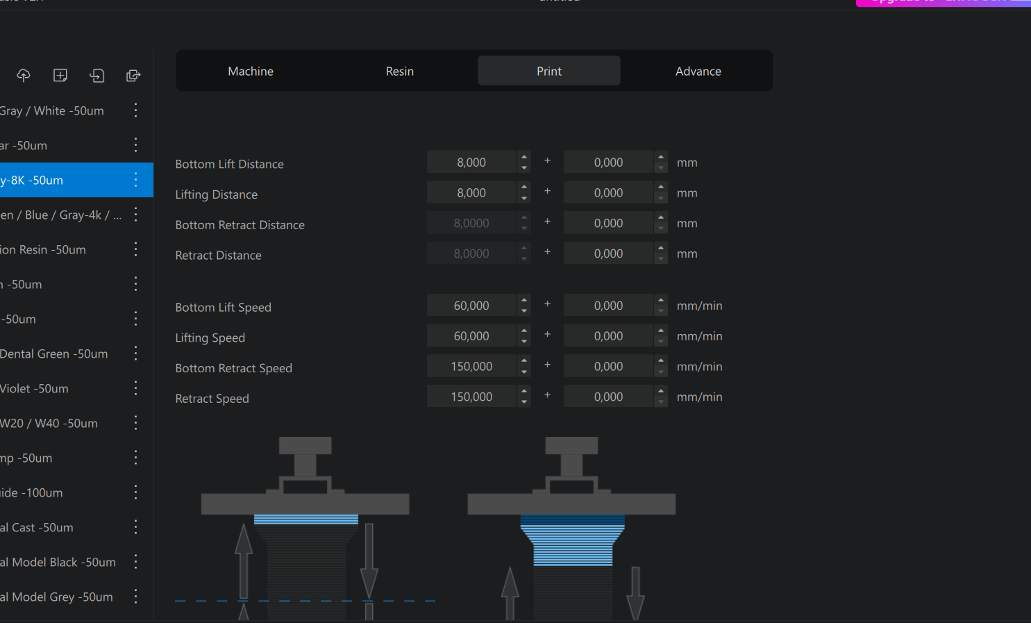Open the three-dot menu for Dental Green -50um
Viewport: 1031px width, 623px height.
tap(135, 354)
